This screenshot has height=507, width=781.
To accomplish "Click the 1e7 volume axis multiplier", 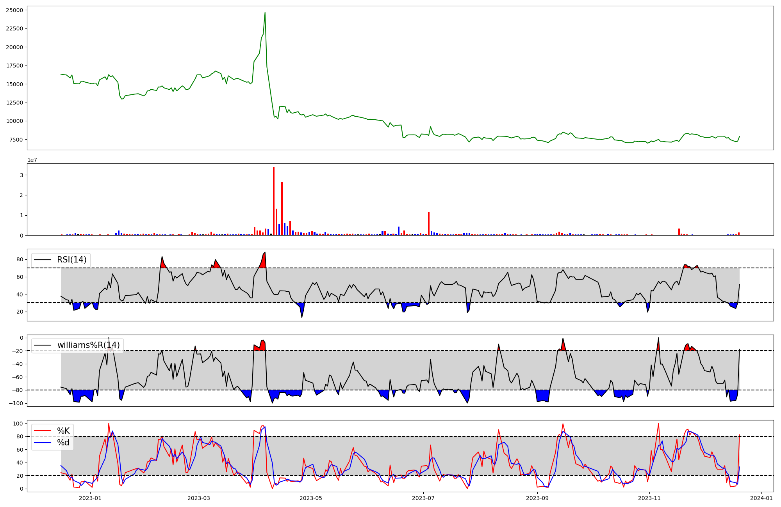I will [32, 160].
